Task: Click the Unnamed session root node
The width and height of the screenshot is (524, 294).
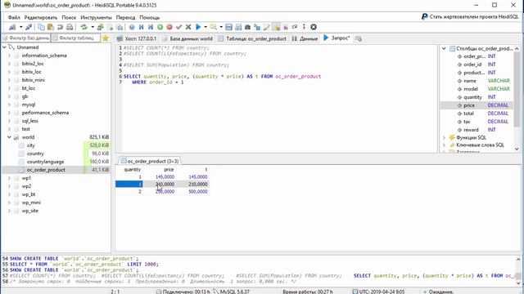Action: (28, 47)
